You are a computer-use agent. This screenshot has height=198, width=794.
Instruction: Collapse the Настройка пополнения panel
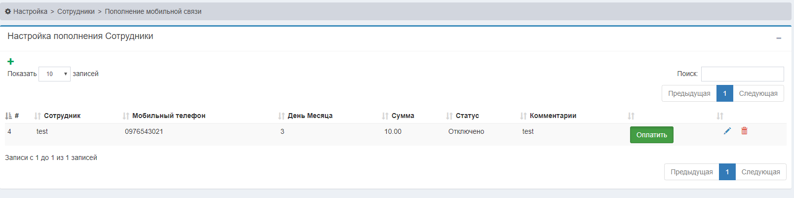click(x=779, y=38)
